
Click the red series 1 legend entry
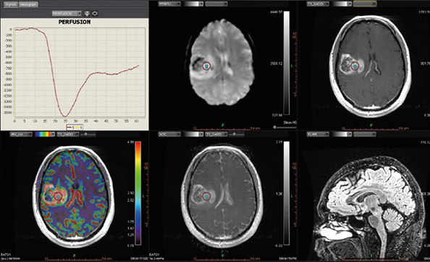tap(70, 127)
